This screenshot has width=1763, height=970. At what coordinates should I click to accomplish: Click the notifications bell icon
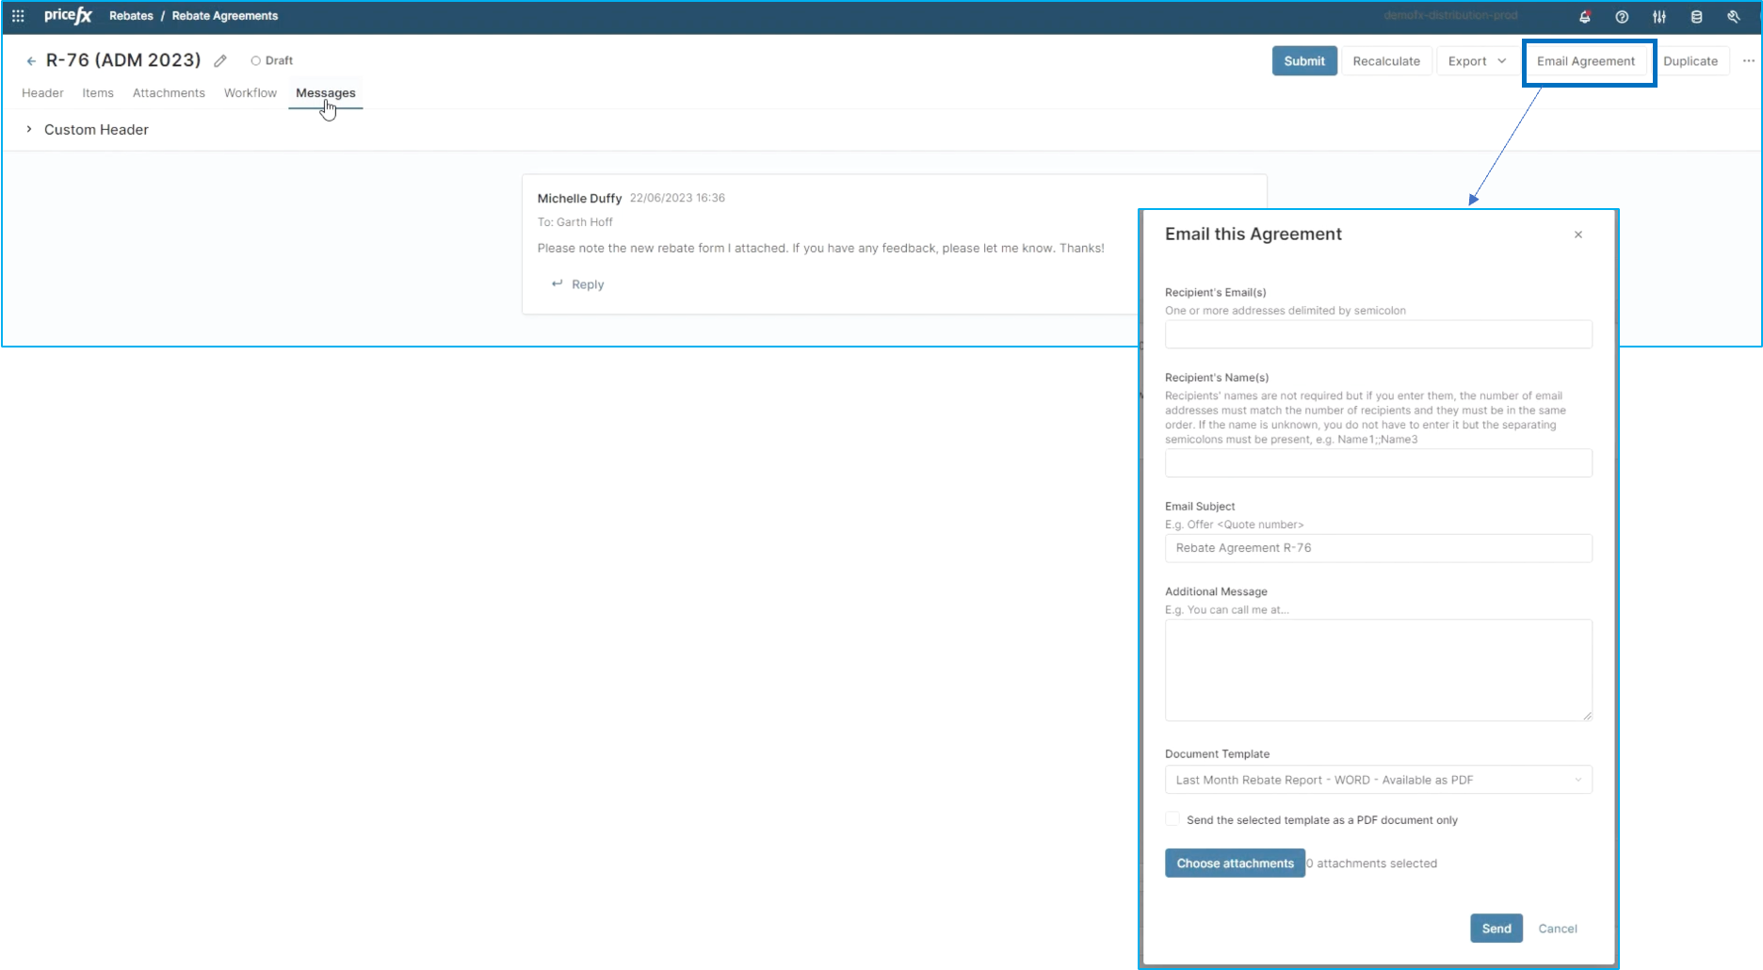coord(1585,17)
